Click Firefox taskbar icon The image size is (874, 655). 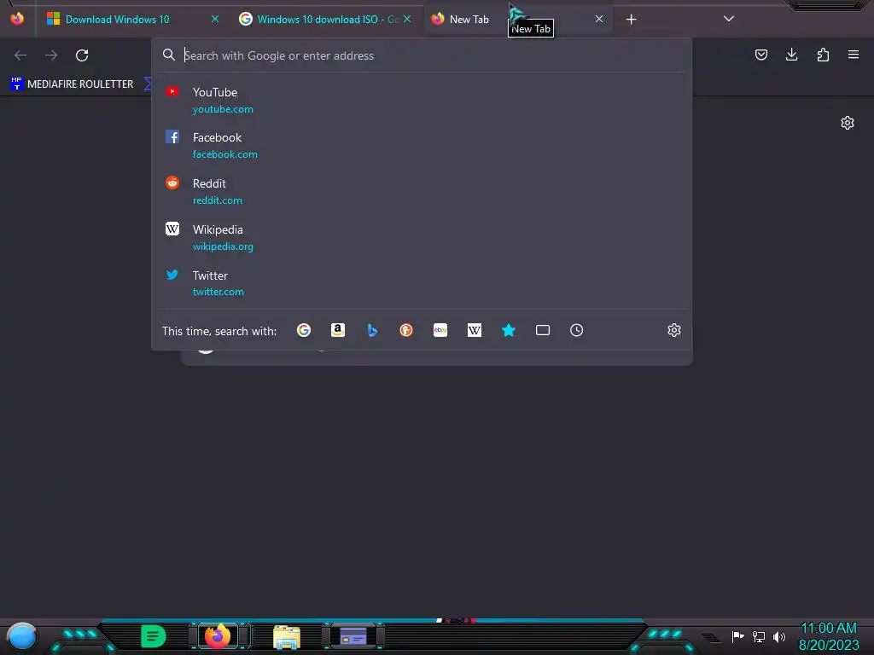(218, 636)
